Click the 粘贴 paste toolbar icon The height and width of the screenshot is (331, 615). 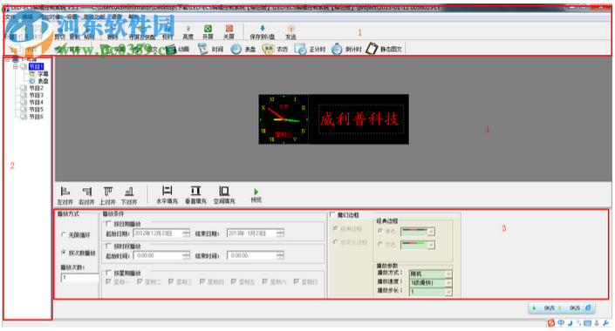[90, 32]
